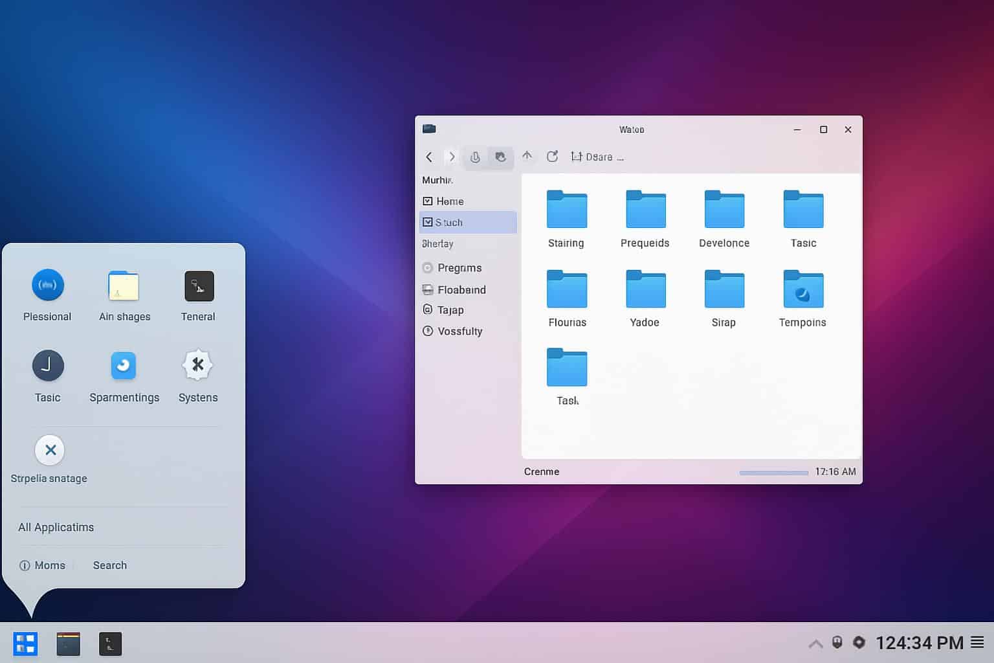Click the back arrow in file manager toolbar
The image size is (994, 663).
(429, 157)
